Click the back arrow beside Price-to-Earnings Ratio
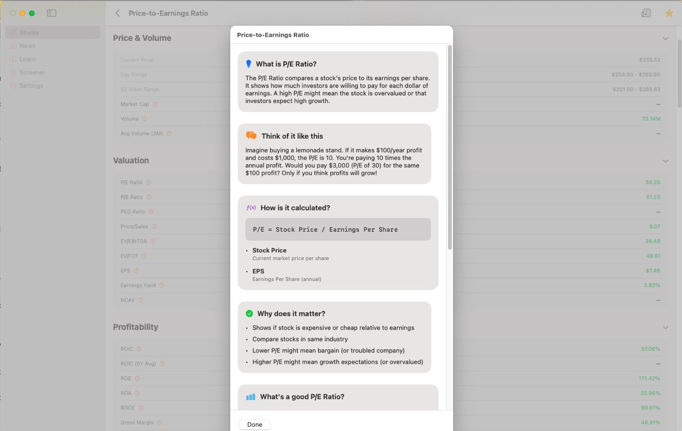The image size is (682, 431). (117, 13)
